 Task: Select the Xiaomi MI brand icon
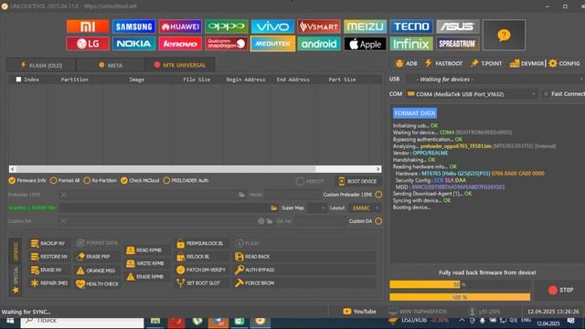88,27
